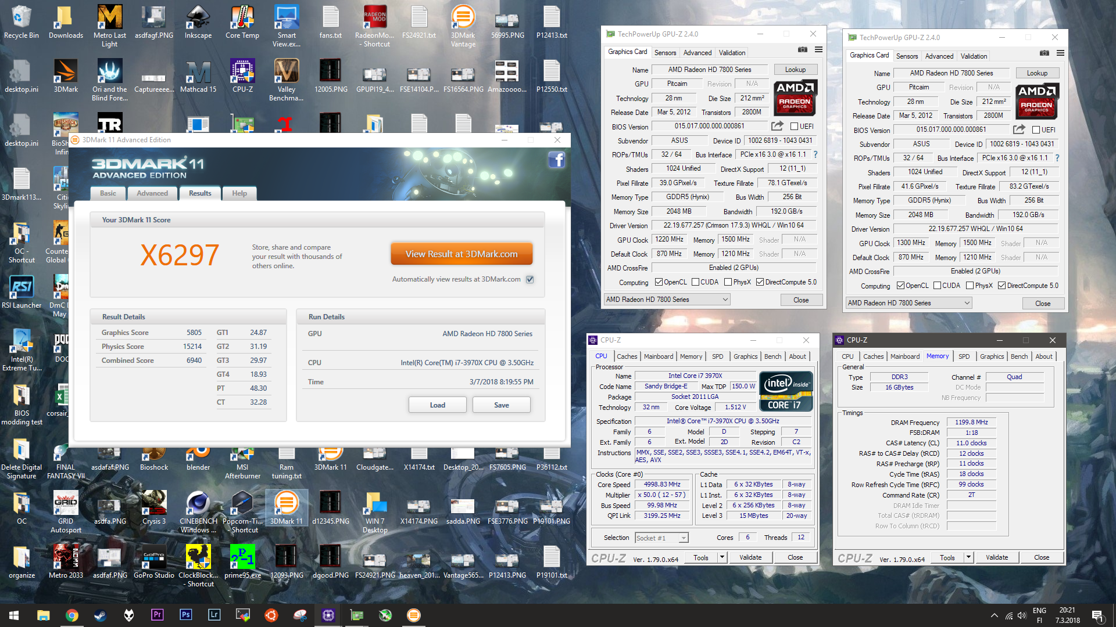Toggle OpenCL checkbox in left GPU-Z window
This screenshot has width=1116, height=627.
point(659,282)
